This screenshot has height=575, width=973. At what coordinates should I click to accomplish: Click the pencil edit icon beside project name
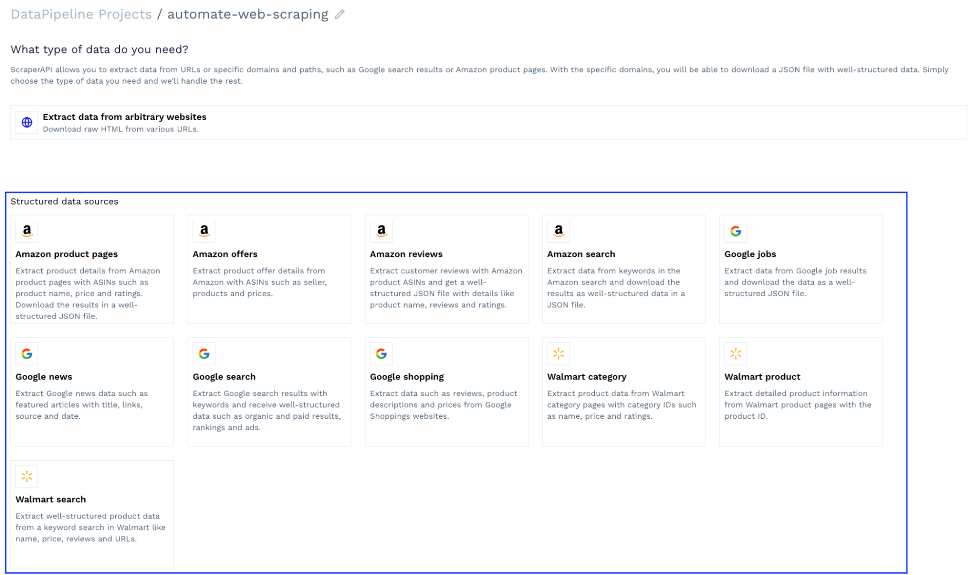(x=339, y=15)
